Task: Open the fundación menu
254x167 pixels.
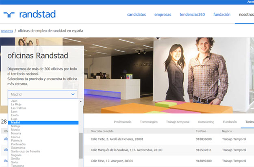Action: click(x=222, y=15)
